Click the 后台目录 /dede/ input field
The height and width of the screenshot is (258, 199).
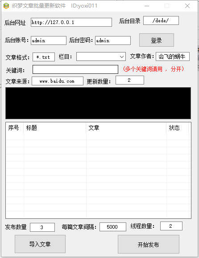click(x=161, y=20)
